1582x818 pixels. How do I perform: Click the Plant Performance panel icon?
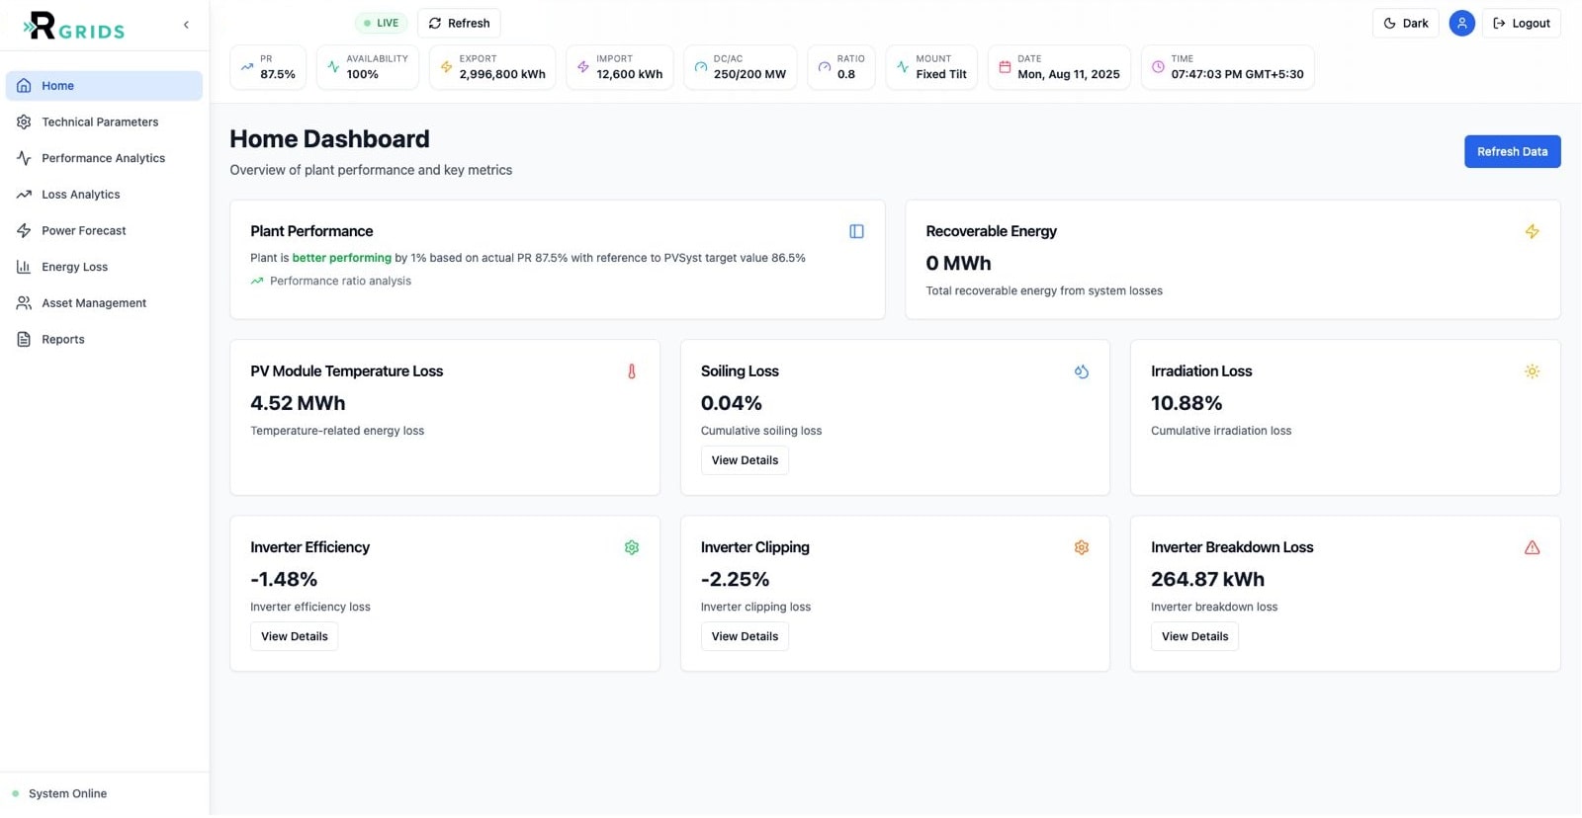tap(856, 231)
